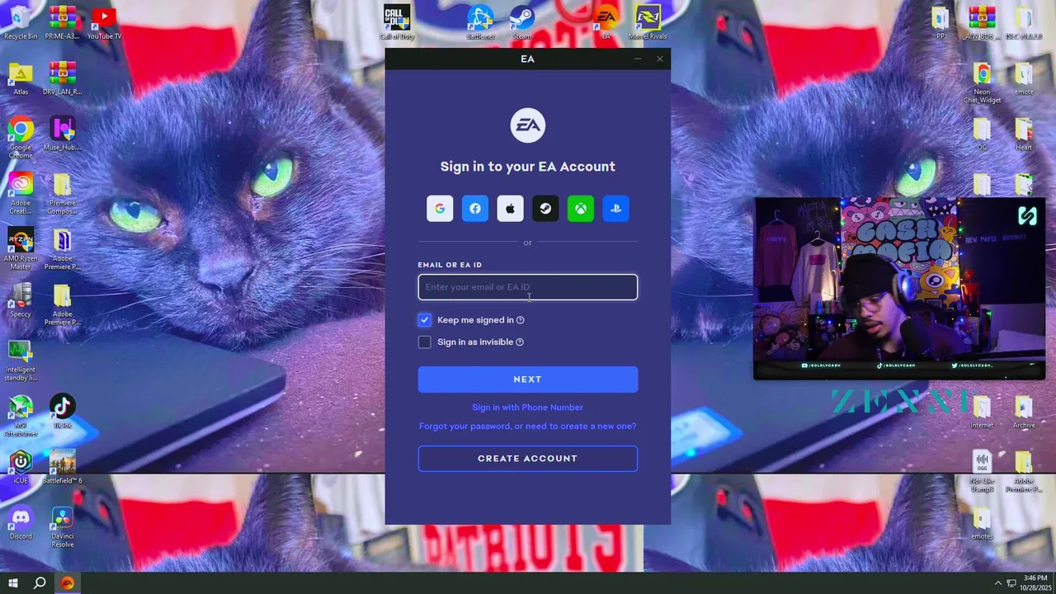
Task: Select the Heart folder on desktop
Action: pyautogui.click(x=1024, y=134)
